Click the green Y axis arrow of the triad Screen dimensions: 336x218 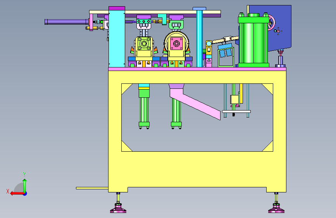coord(25,185)
